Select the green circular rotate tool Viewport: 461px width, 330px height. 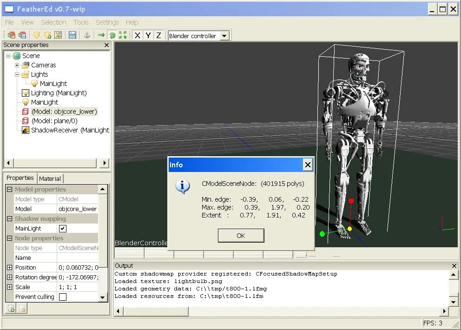(112, 35)
